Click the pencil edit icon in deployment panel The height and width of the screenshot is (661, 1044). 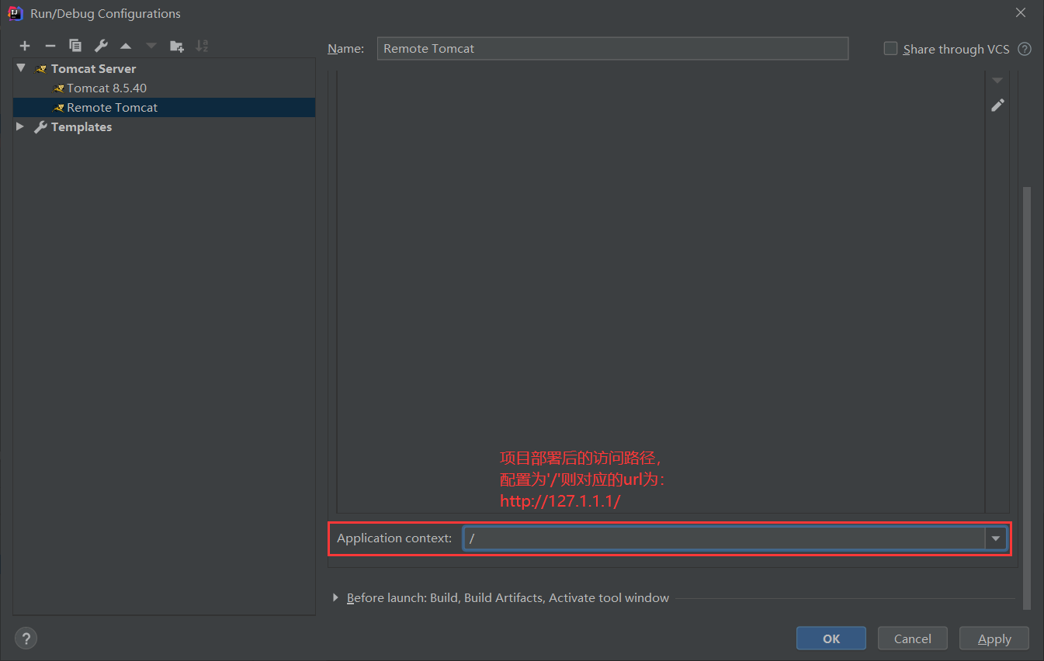coord(997,105)
